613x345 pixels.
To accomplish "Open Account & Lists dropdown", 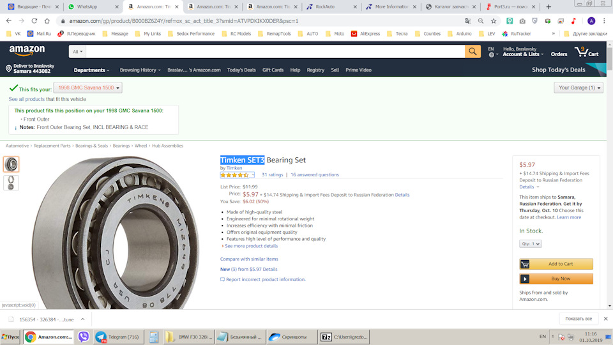I will (x=523, y=54).
